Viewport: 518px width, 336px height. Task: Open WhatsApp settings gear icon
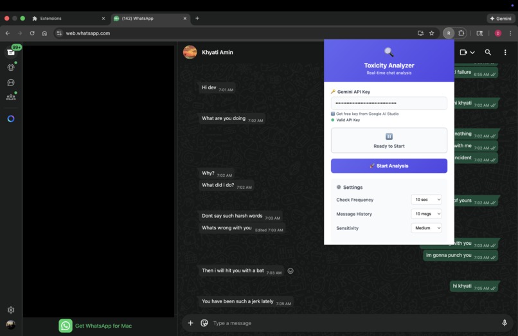tap(11, 310)
